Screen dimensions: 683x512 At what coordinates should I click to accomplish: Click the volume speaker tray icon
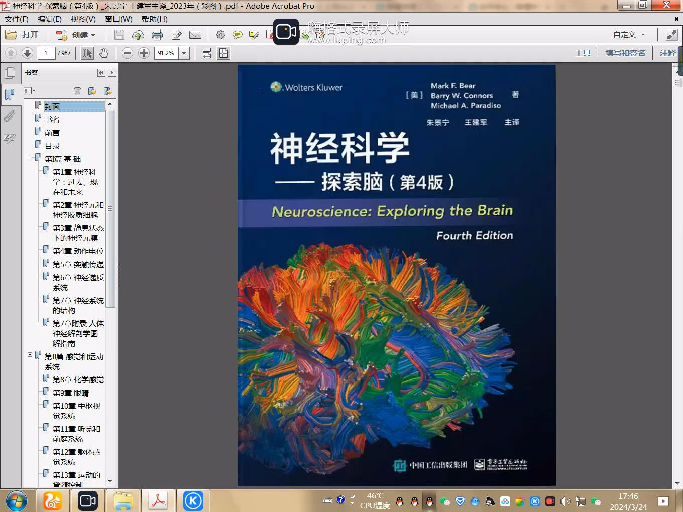[565, 501]
